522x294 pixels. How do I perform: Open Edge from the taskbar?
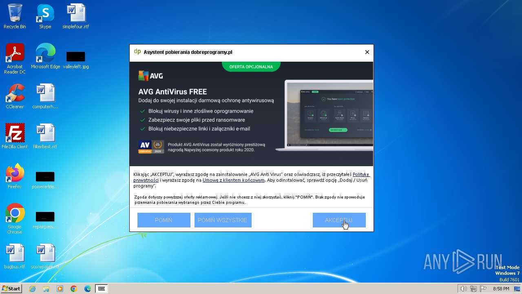click(x=88, y=289)
